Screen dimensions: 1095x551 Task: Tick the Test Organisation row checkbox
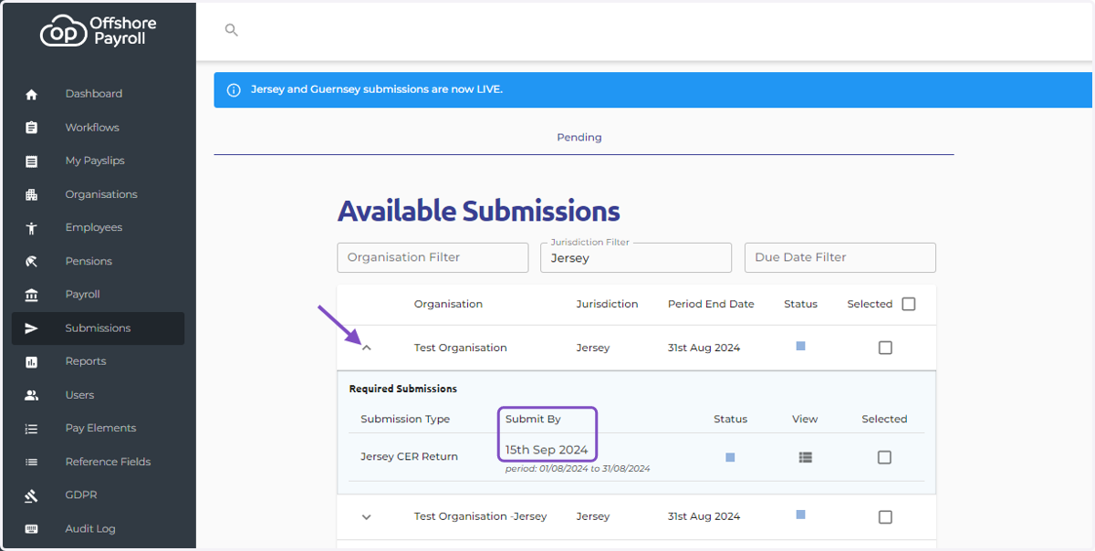pyautogui.click(x=885, y=348)
